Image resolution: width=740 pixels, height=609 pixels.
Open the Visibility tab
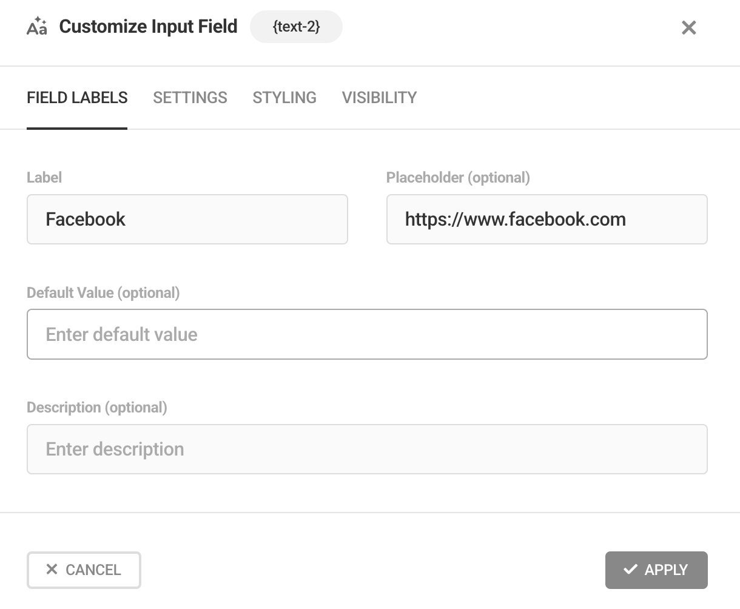coord(379,98)
